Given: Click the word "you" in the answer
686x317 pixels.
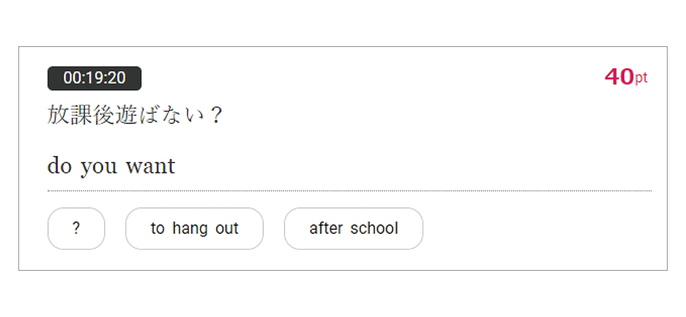Looking at the screenshot, I should tap(98, 167).
